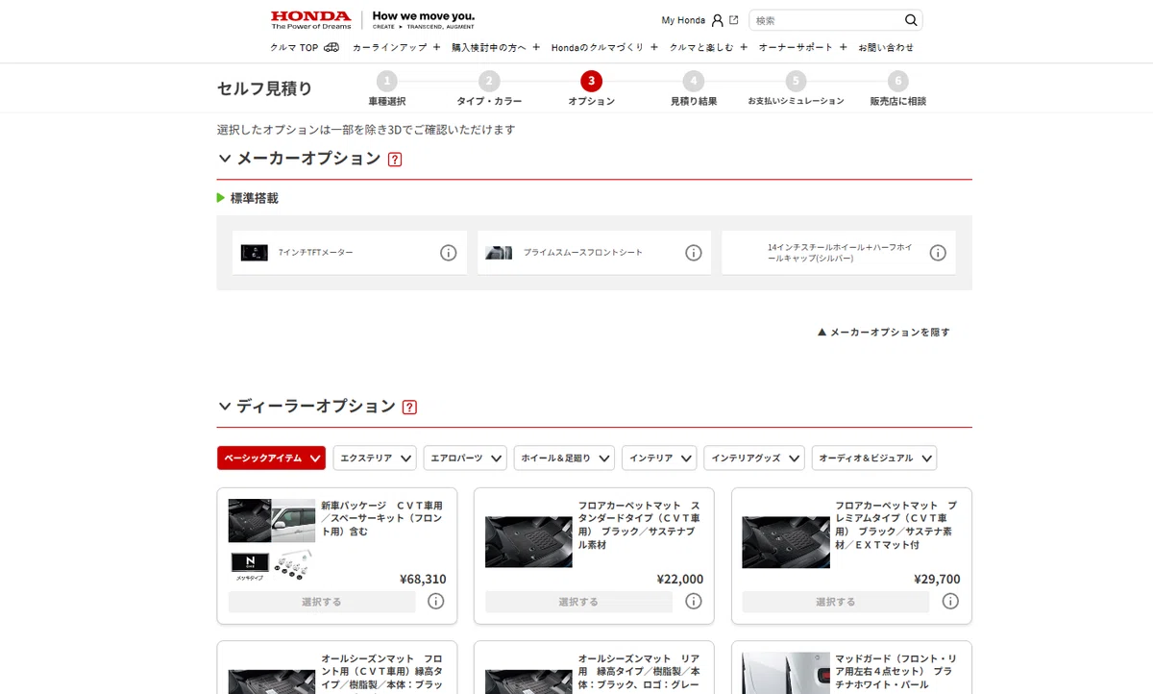This screenshot has width=1153, height=694.
Task: Collapse the ディーラーオプション section chevron
Action: 225,407
